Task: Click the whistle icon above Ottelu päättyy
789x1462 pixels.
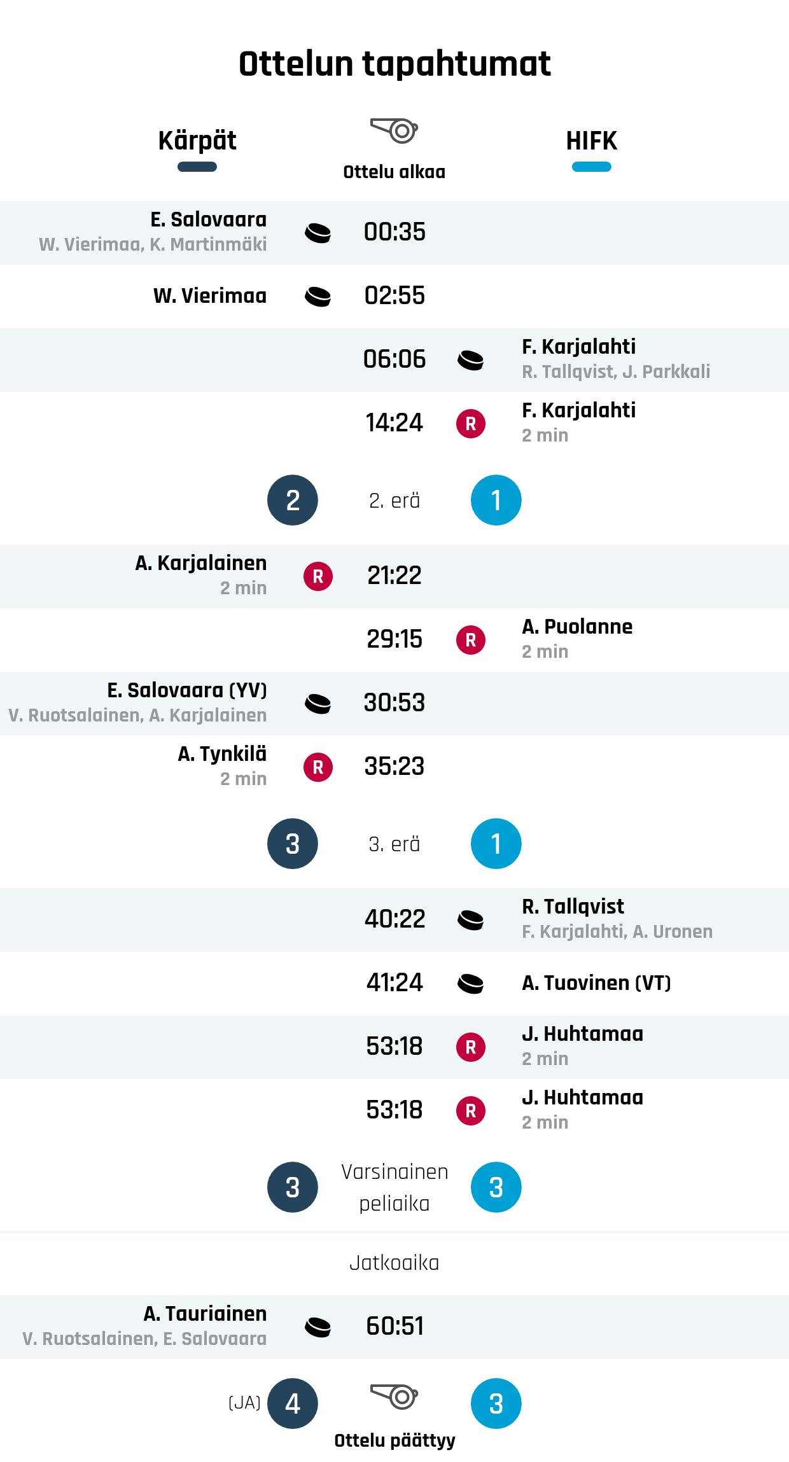Action: tap(394, 1396)
